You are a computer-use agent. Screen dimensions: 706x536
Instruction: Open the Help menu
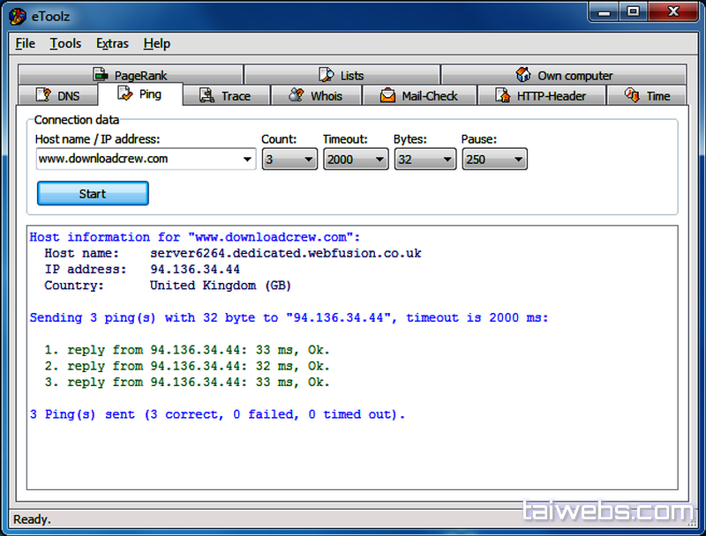tap(157, 43)
